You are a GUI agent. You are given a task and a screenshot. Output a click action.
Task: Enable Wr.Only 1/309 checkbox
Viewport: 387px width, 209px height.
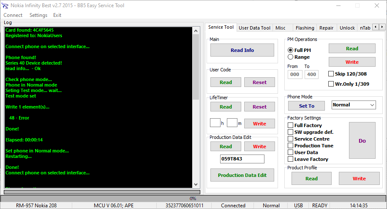click(x=331, y=84)
